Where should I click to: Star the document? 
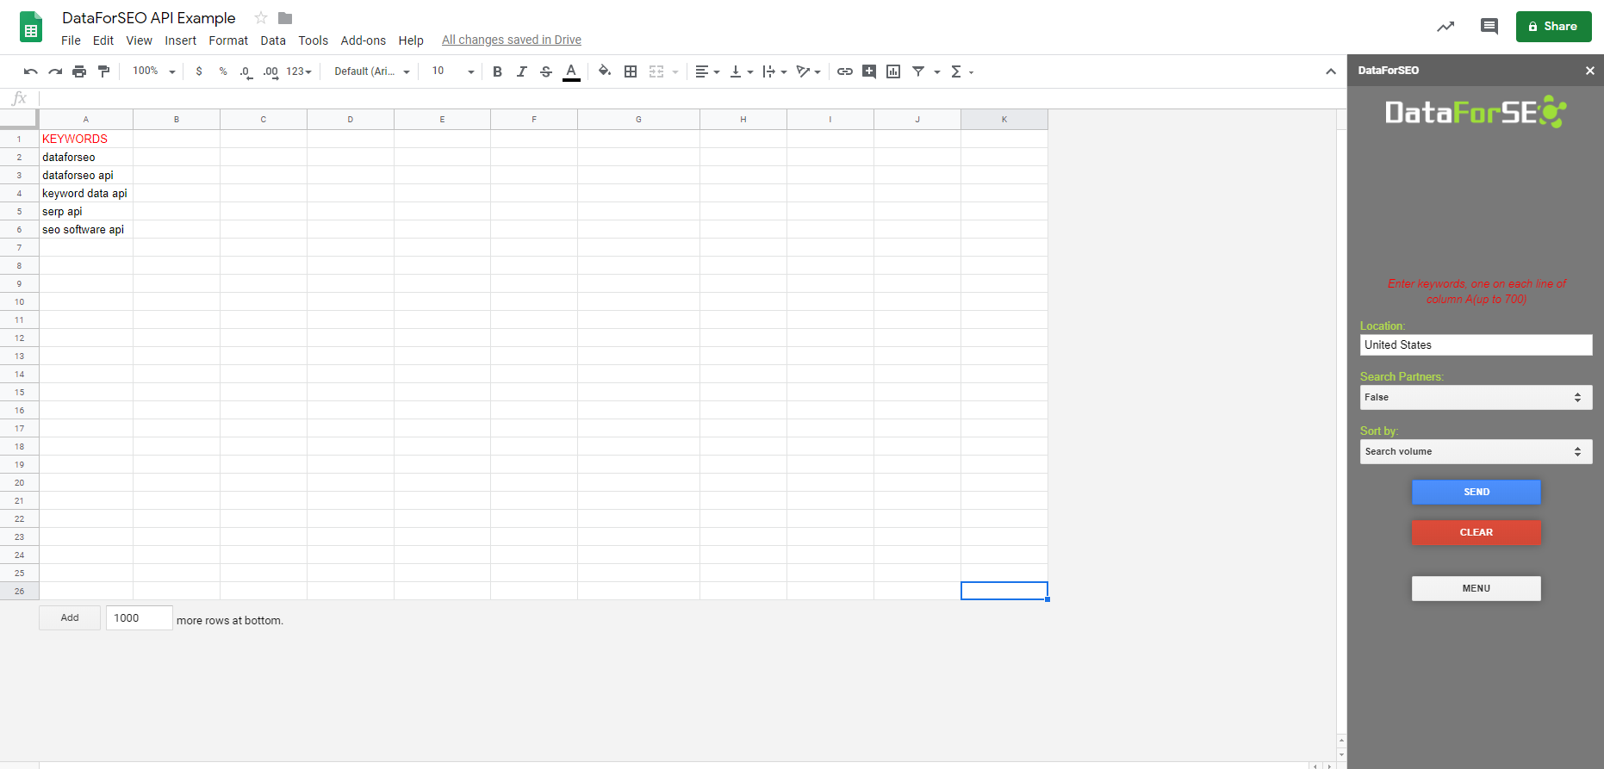click(x=261, y=18)
